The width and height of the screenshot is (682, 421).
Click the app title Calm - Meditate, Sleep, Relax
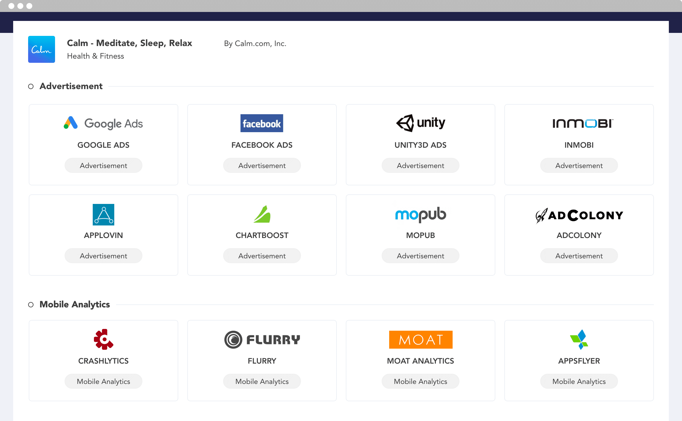130,43
